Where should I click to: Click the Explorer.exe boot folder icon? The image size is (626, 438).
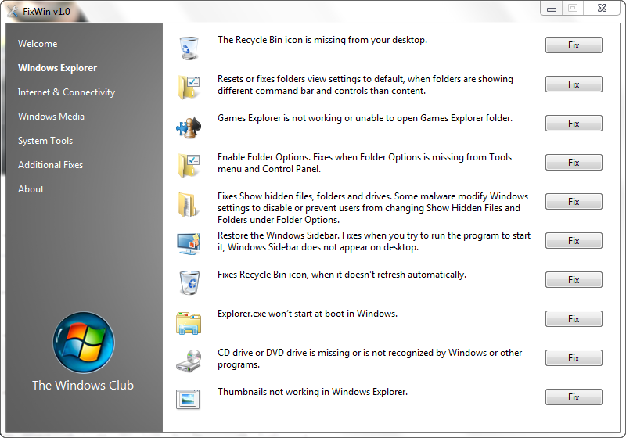[189, 321]
